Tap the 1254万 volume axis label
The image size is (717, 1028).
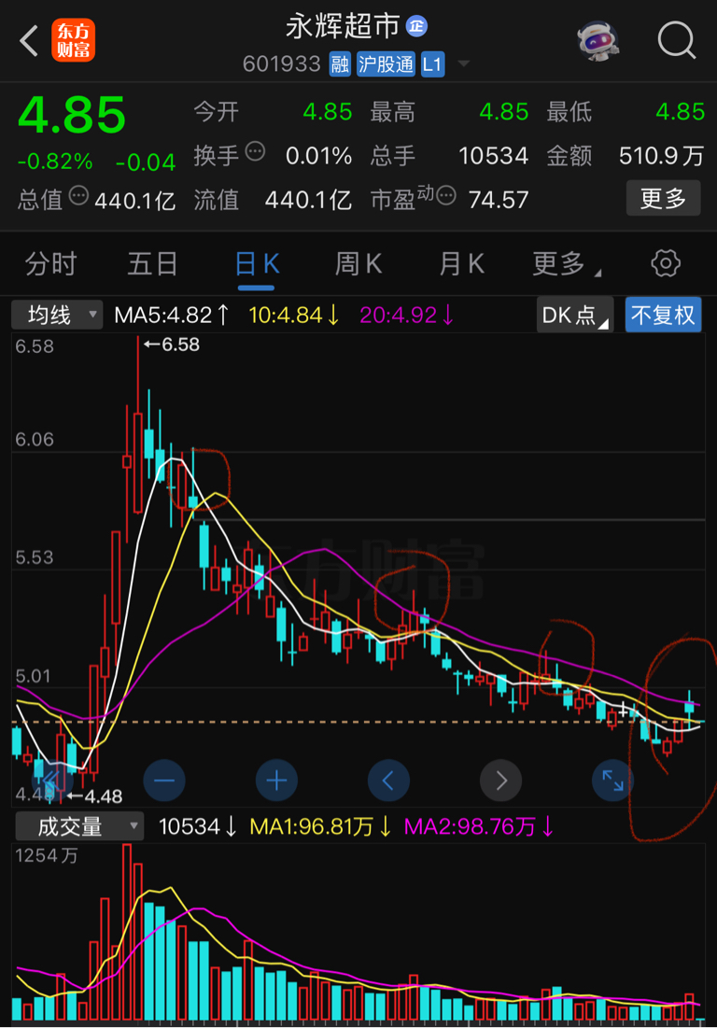point(47,855)
